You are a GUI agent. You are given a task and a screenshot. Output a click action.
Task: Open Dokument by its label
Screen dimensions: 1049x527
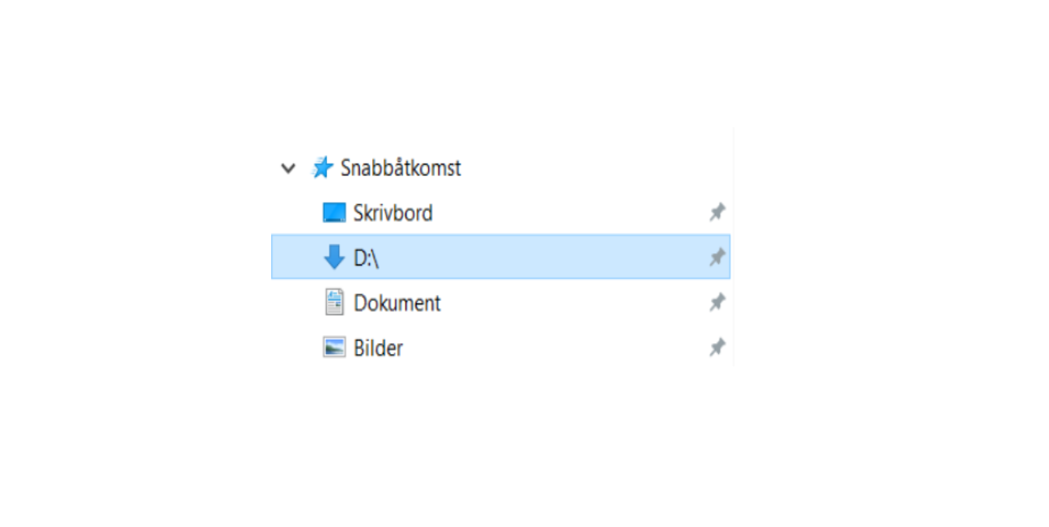397,303
